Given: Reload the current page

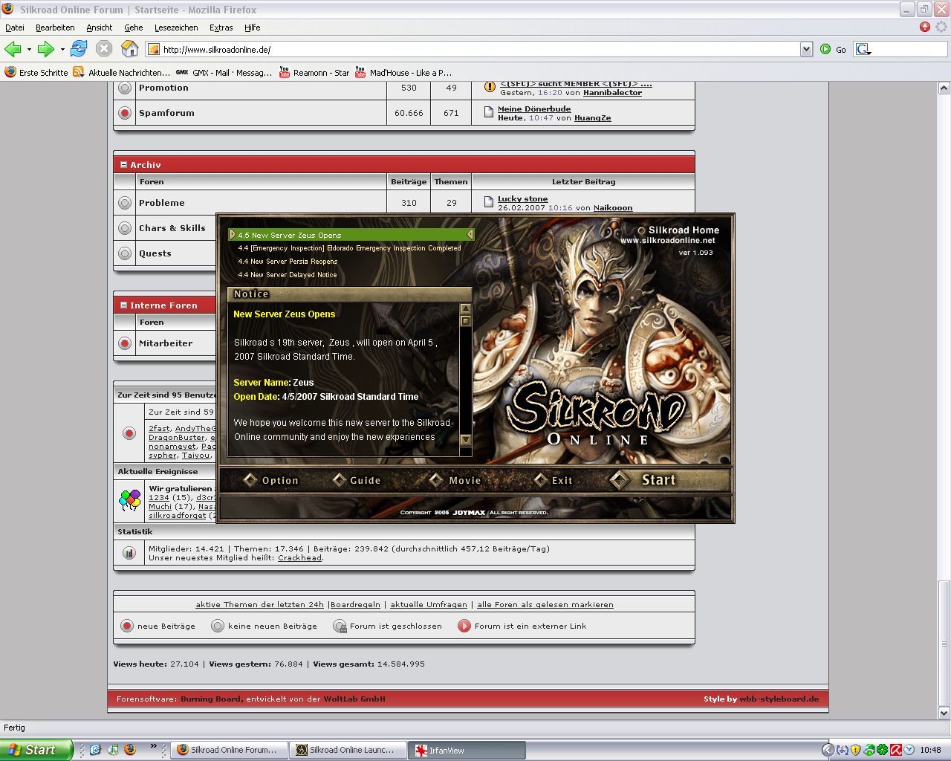Looking at the screenshot, I should click(79, 49).
